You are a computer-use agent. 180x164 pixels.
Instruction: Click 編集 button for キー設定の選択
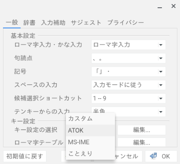click(142, 130)
